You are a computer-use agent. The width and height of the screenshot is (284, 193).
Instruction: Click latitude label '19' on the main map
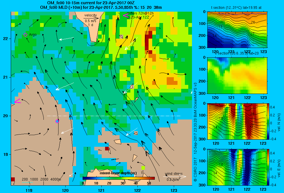(x=6, y=154)
